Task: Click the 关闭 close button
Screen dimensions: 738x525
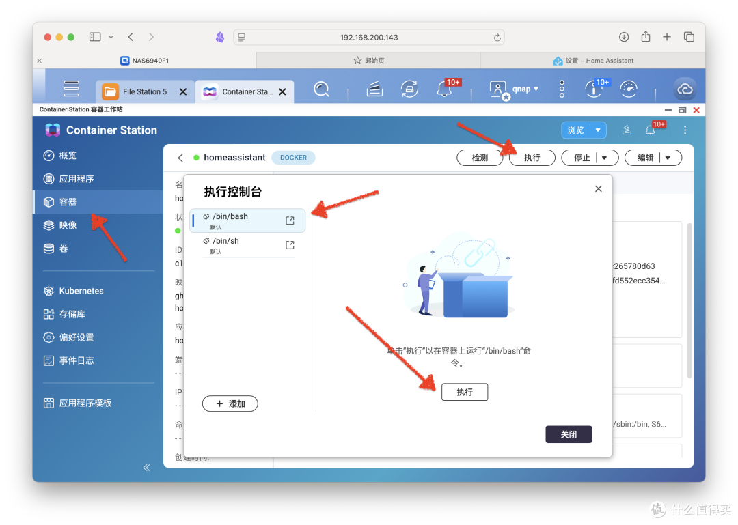Action: [x=569, y=434]
